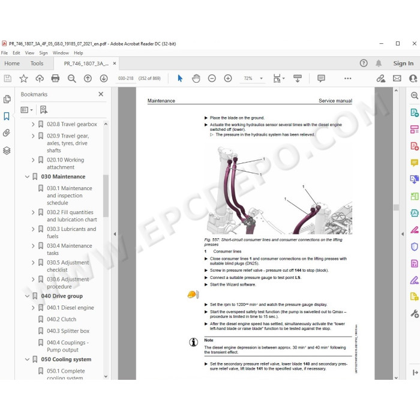Go to previous page arrow icon

click(x=88, y=78)
